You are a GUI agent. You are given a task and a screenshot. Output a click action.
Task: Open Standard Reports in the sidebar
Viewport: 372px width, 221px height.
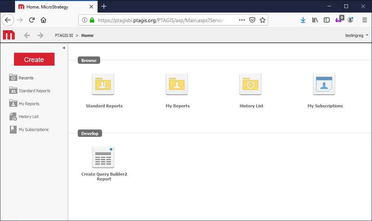pos(30,90)
